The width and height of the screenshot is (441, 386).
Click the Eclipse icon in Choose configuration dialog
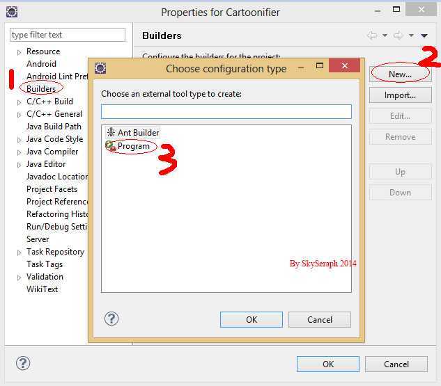[x=100, y=68]
